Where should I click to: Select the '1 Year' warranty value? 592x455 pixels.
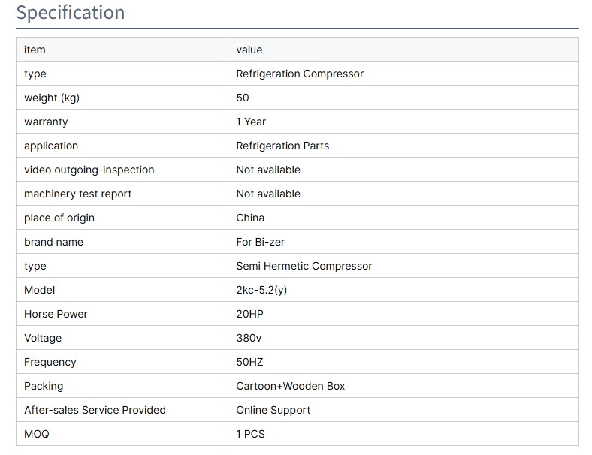point(251,122)
